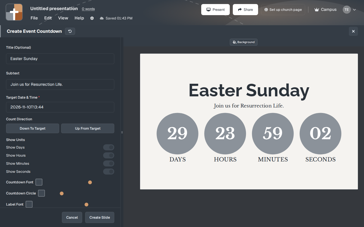Click the Target Date & Time field

tap(60, 107)
